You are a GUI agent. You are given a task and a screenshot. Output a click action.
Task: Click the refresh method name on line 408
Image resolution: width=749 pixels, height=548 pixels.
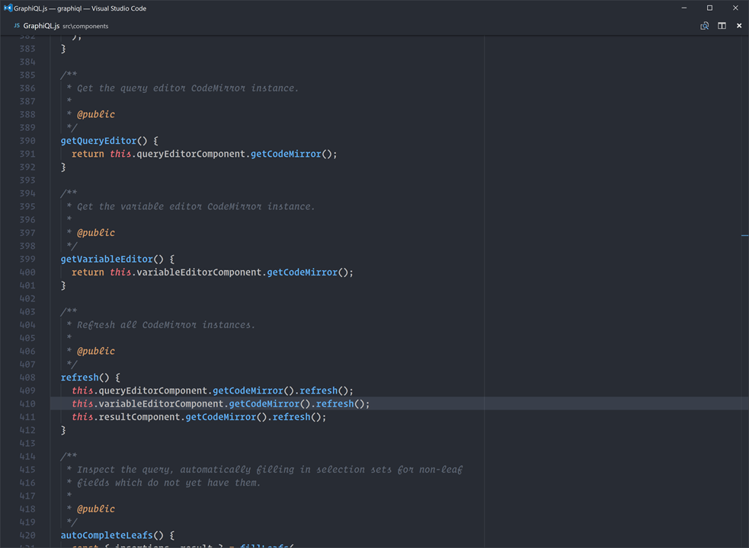pyautogui.click(x=79, y=378)
